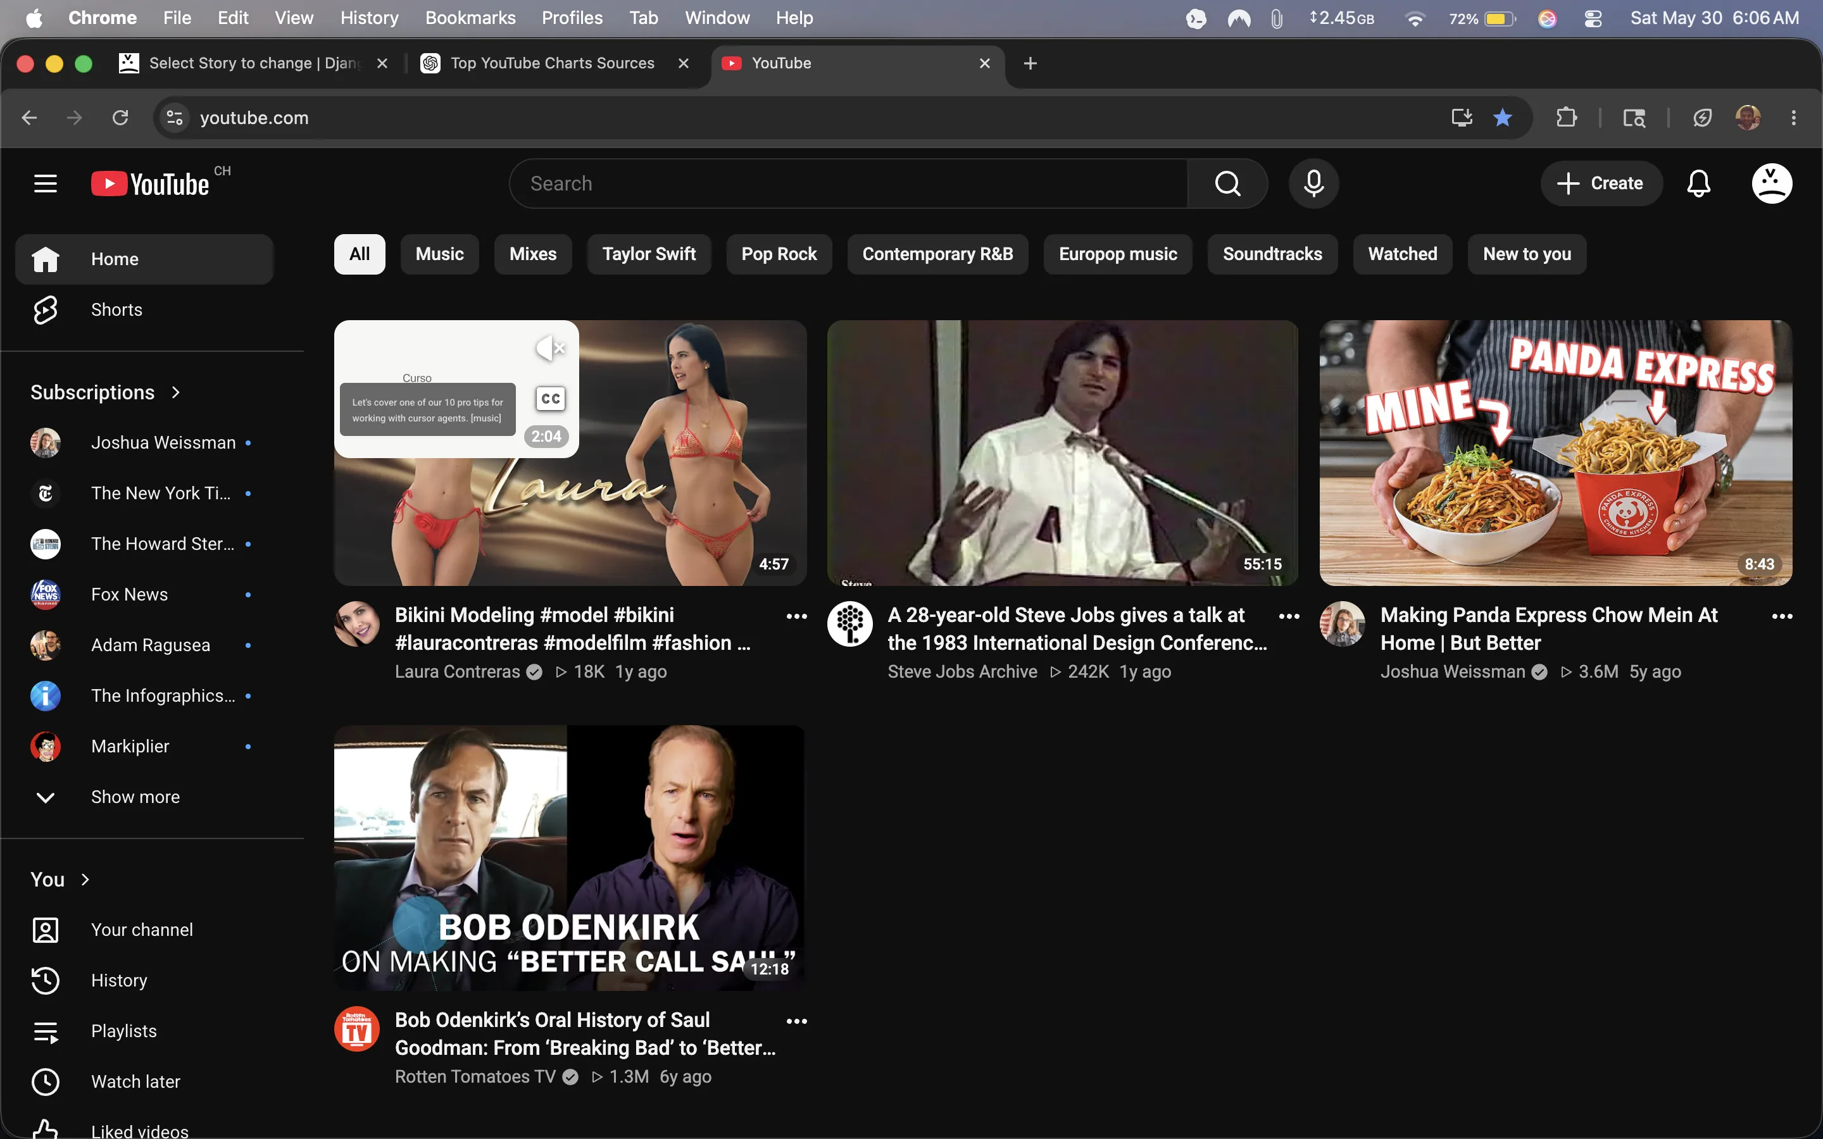Open Playlists in sidebar
The height and width of the screenshot is (1139, 1823).
[x=144, y=1031]
